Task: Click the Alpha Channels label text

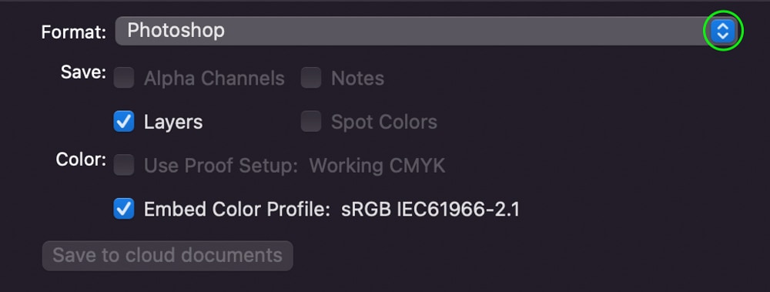Action: point(214,79)
